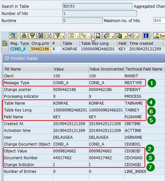Viewport: 165px width, 181px height.
Task: Click the blue information icon
Action: [146, 36]
